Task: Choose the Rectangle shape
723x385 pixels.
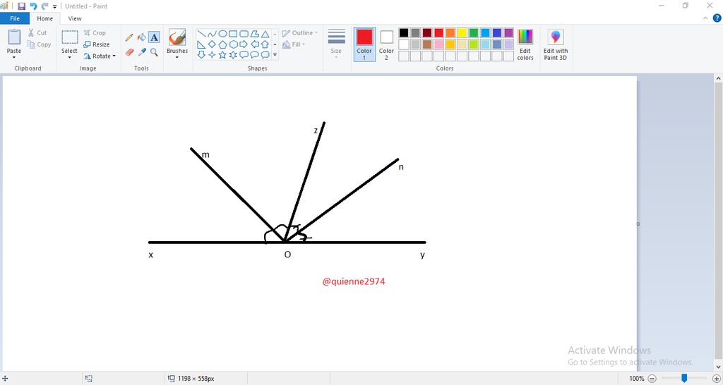Action: pyautogui.click(x=233, y=34)
